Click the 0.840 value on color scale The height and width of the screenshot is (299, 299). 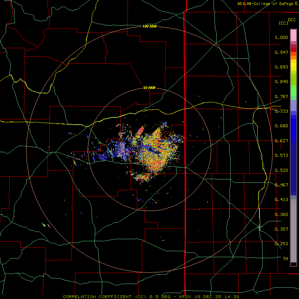coord(281,82)
